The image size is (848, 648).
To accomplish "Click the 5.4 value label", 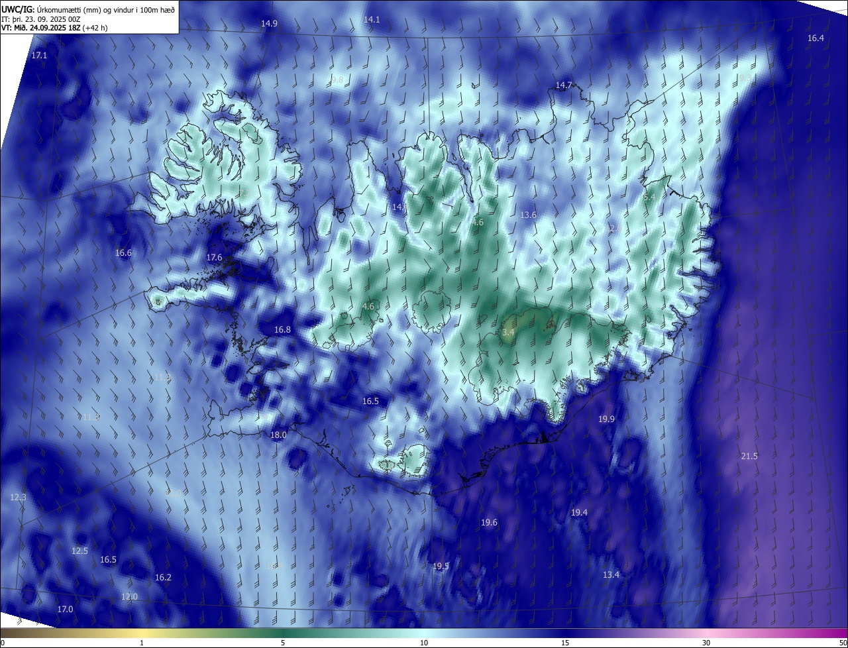I will tap(649, 197).
